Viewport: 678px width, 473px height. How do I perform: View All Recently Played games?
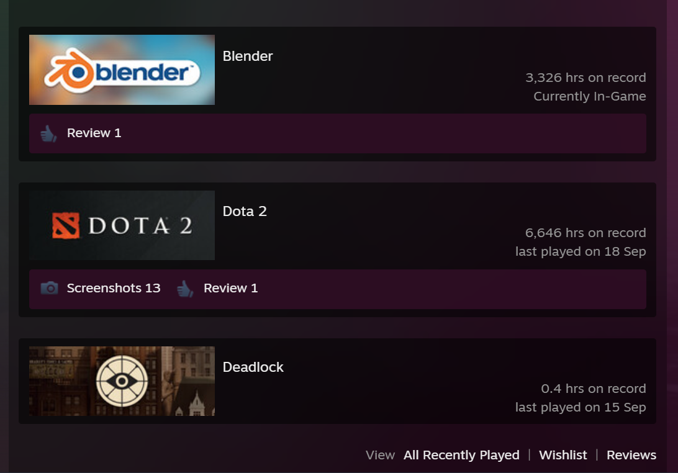point(461,455)
